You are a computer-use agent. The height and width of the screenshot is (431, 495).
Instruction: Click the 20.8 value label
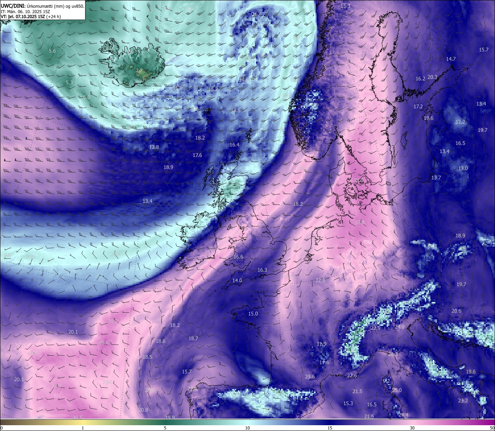(x=143, y=410)
